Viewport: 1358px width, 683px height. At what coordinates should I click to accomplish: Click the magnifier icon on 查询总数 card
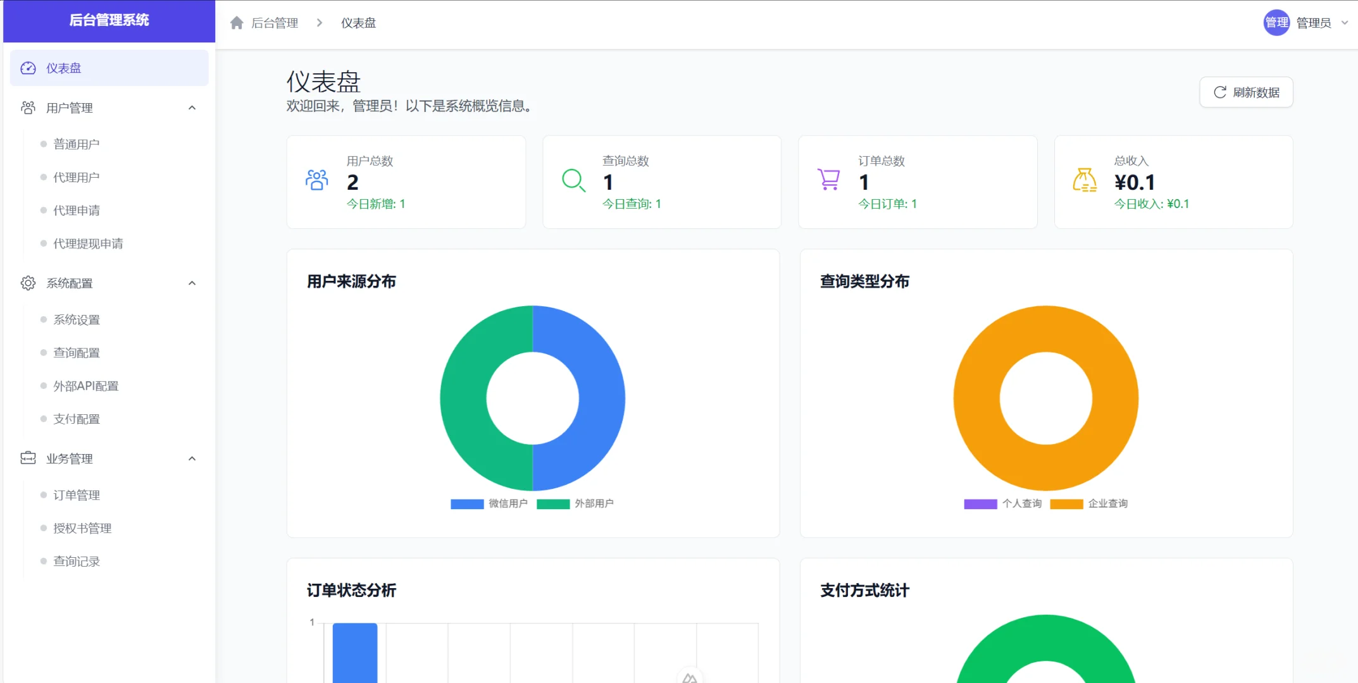click(x=573, y=181)
